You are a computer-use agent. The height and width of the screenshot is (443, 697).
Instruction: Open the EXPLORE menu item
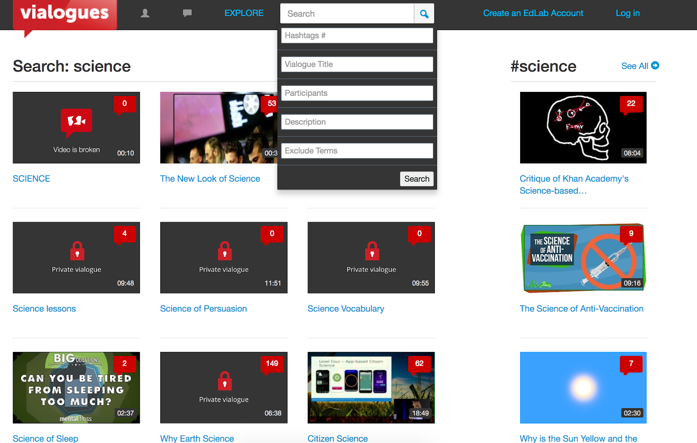[244, 13]
